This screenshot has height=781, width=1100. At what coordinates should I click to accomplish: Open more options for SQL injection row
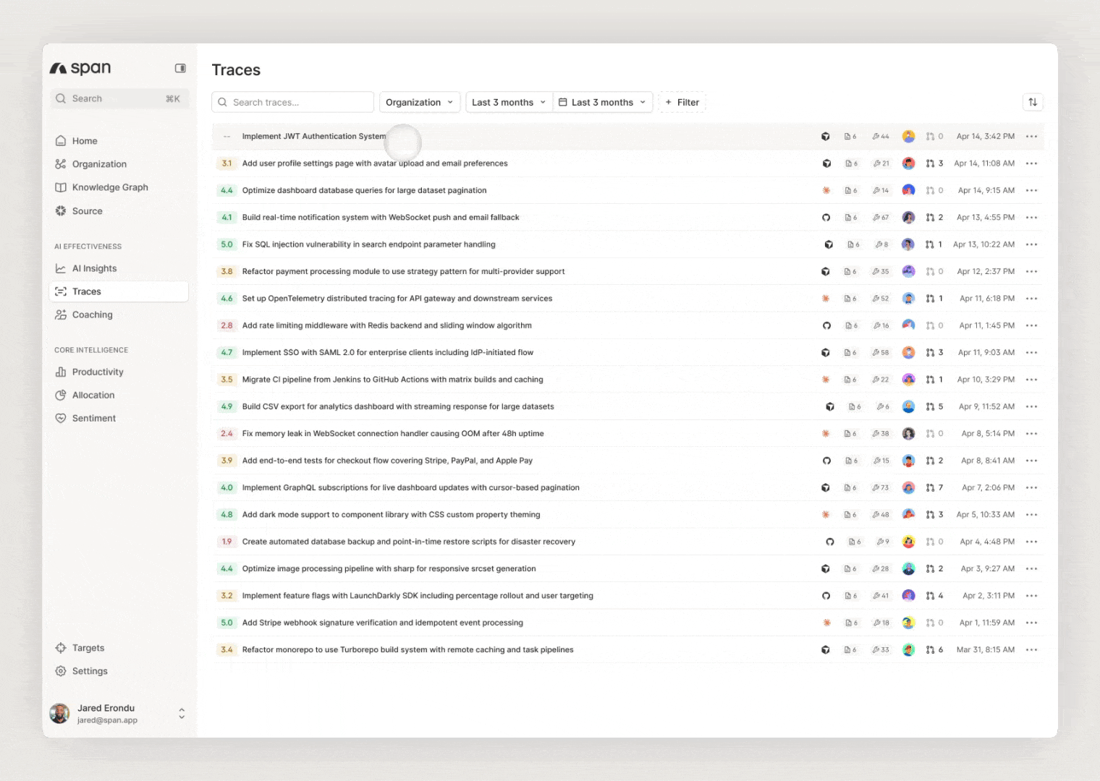coord(1031,244)
